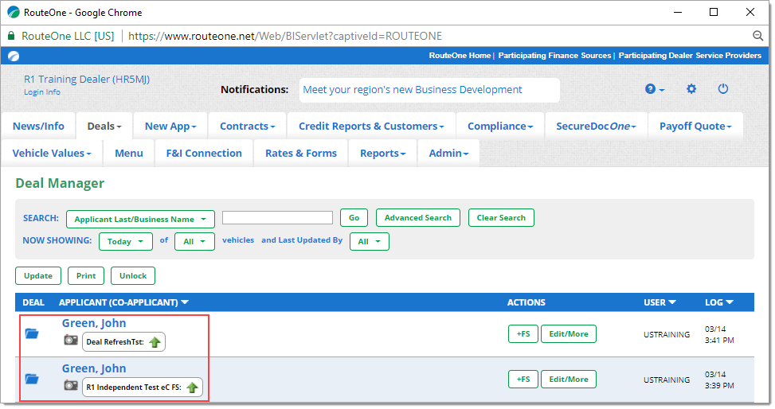The image size is (775, 409).
Task: Click the browser address bar URL
Action: [284, 36]
